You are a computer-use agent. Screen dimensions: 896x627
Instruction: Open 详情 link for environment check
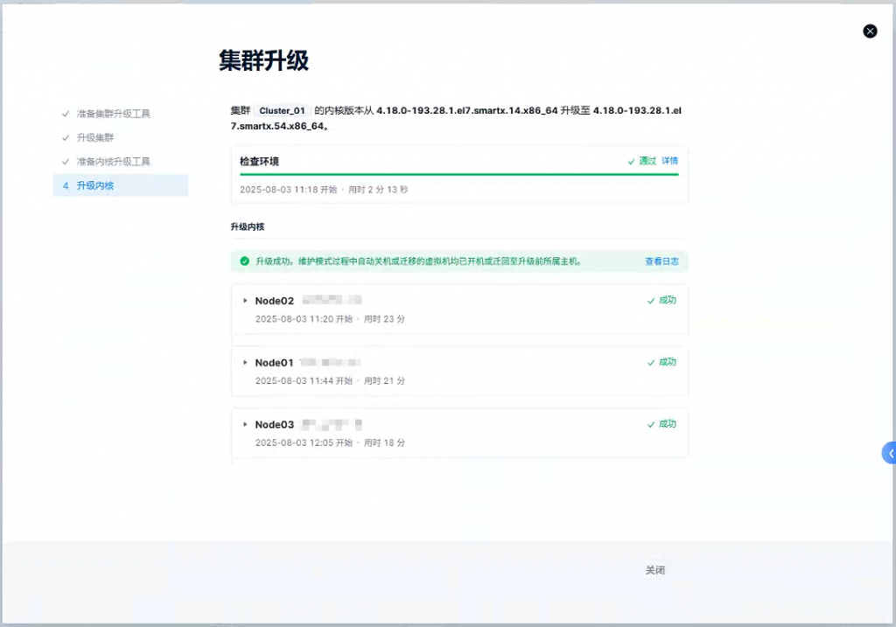pos(669,161)
